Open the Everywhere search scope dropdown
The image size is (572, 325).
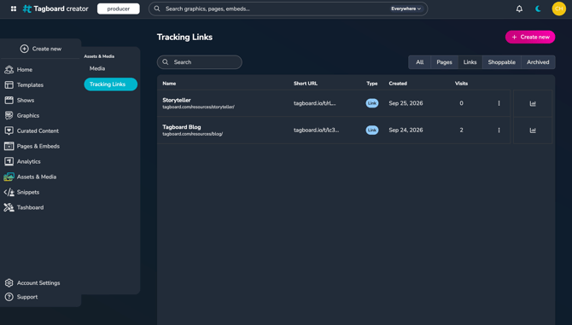pyautogui.click(x=406, y=9)
